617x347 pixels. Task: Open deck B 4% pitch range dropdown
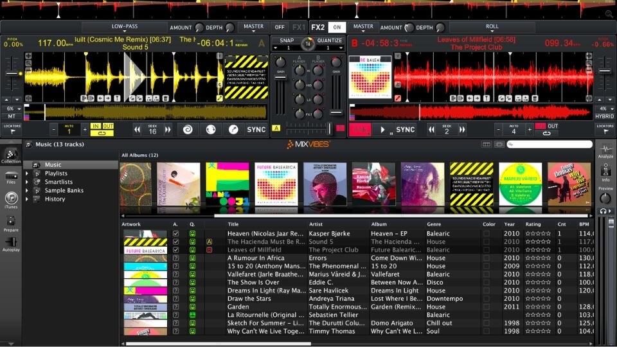pos(605,108)
